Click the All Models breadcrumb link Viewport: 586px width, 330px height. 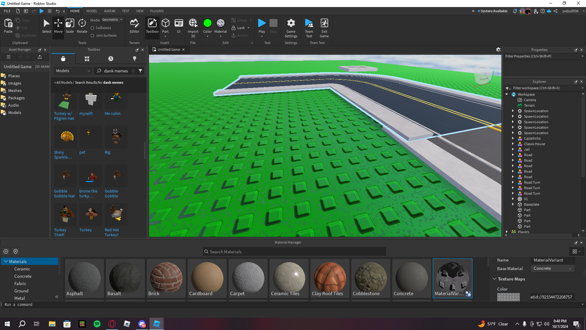tap(64, 82)
